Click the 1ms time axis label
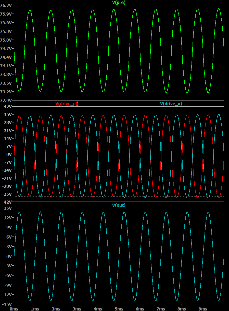Viewport: 229px width, 311px height. point(35,309)
